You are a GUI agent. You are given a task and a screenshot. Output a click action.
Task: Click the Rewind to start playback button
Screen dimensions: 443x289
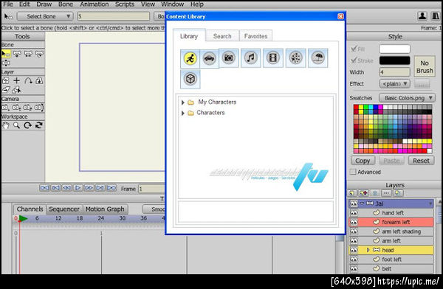(x=44, y=188)
